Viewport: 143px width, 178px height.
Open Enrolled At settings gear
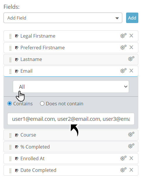click(123, 158)
